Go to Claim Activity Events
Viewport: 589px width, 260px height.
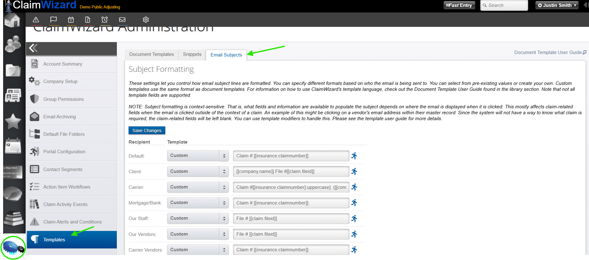[72, 204]
